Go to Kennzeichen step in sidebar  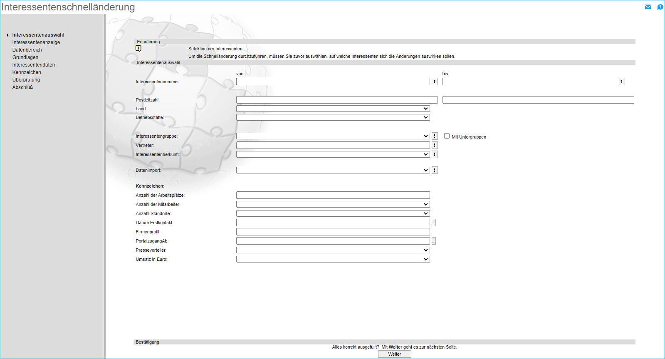(27, 72)
